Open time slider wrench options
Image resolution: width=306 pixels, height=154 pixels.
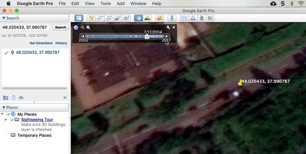click(168, 27)
